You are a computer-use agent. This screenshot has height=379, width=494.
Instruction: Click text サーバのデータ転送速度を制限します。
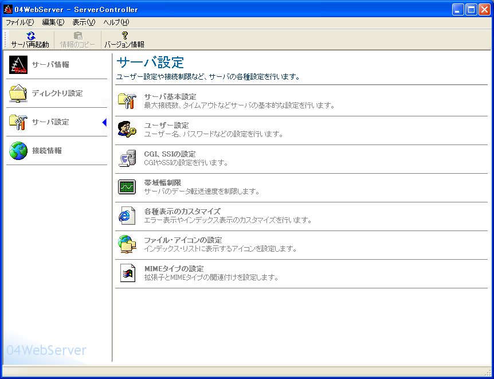202,192
